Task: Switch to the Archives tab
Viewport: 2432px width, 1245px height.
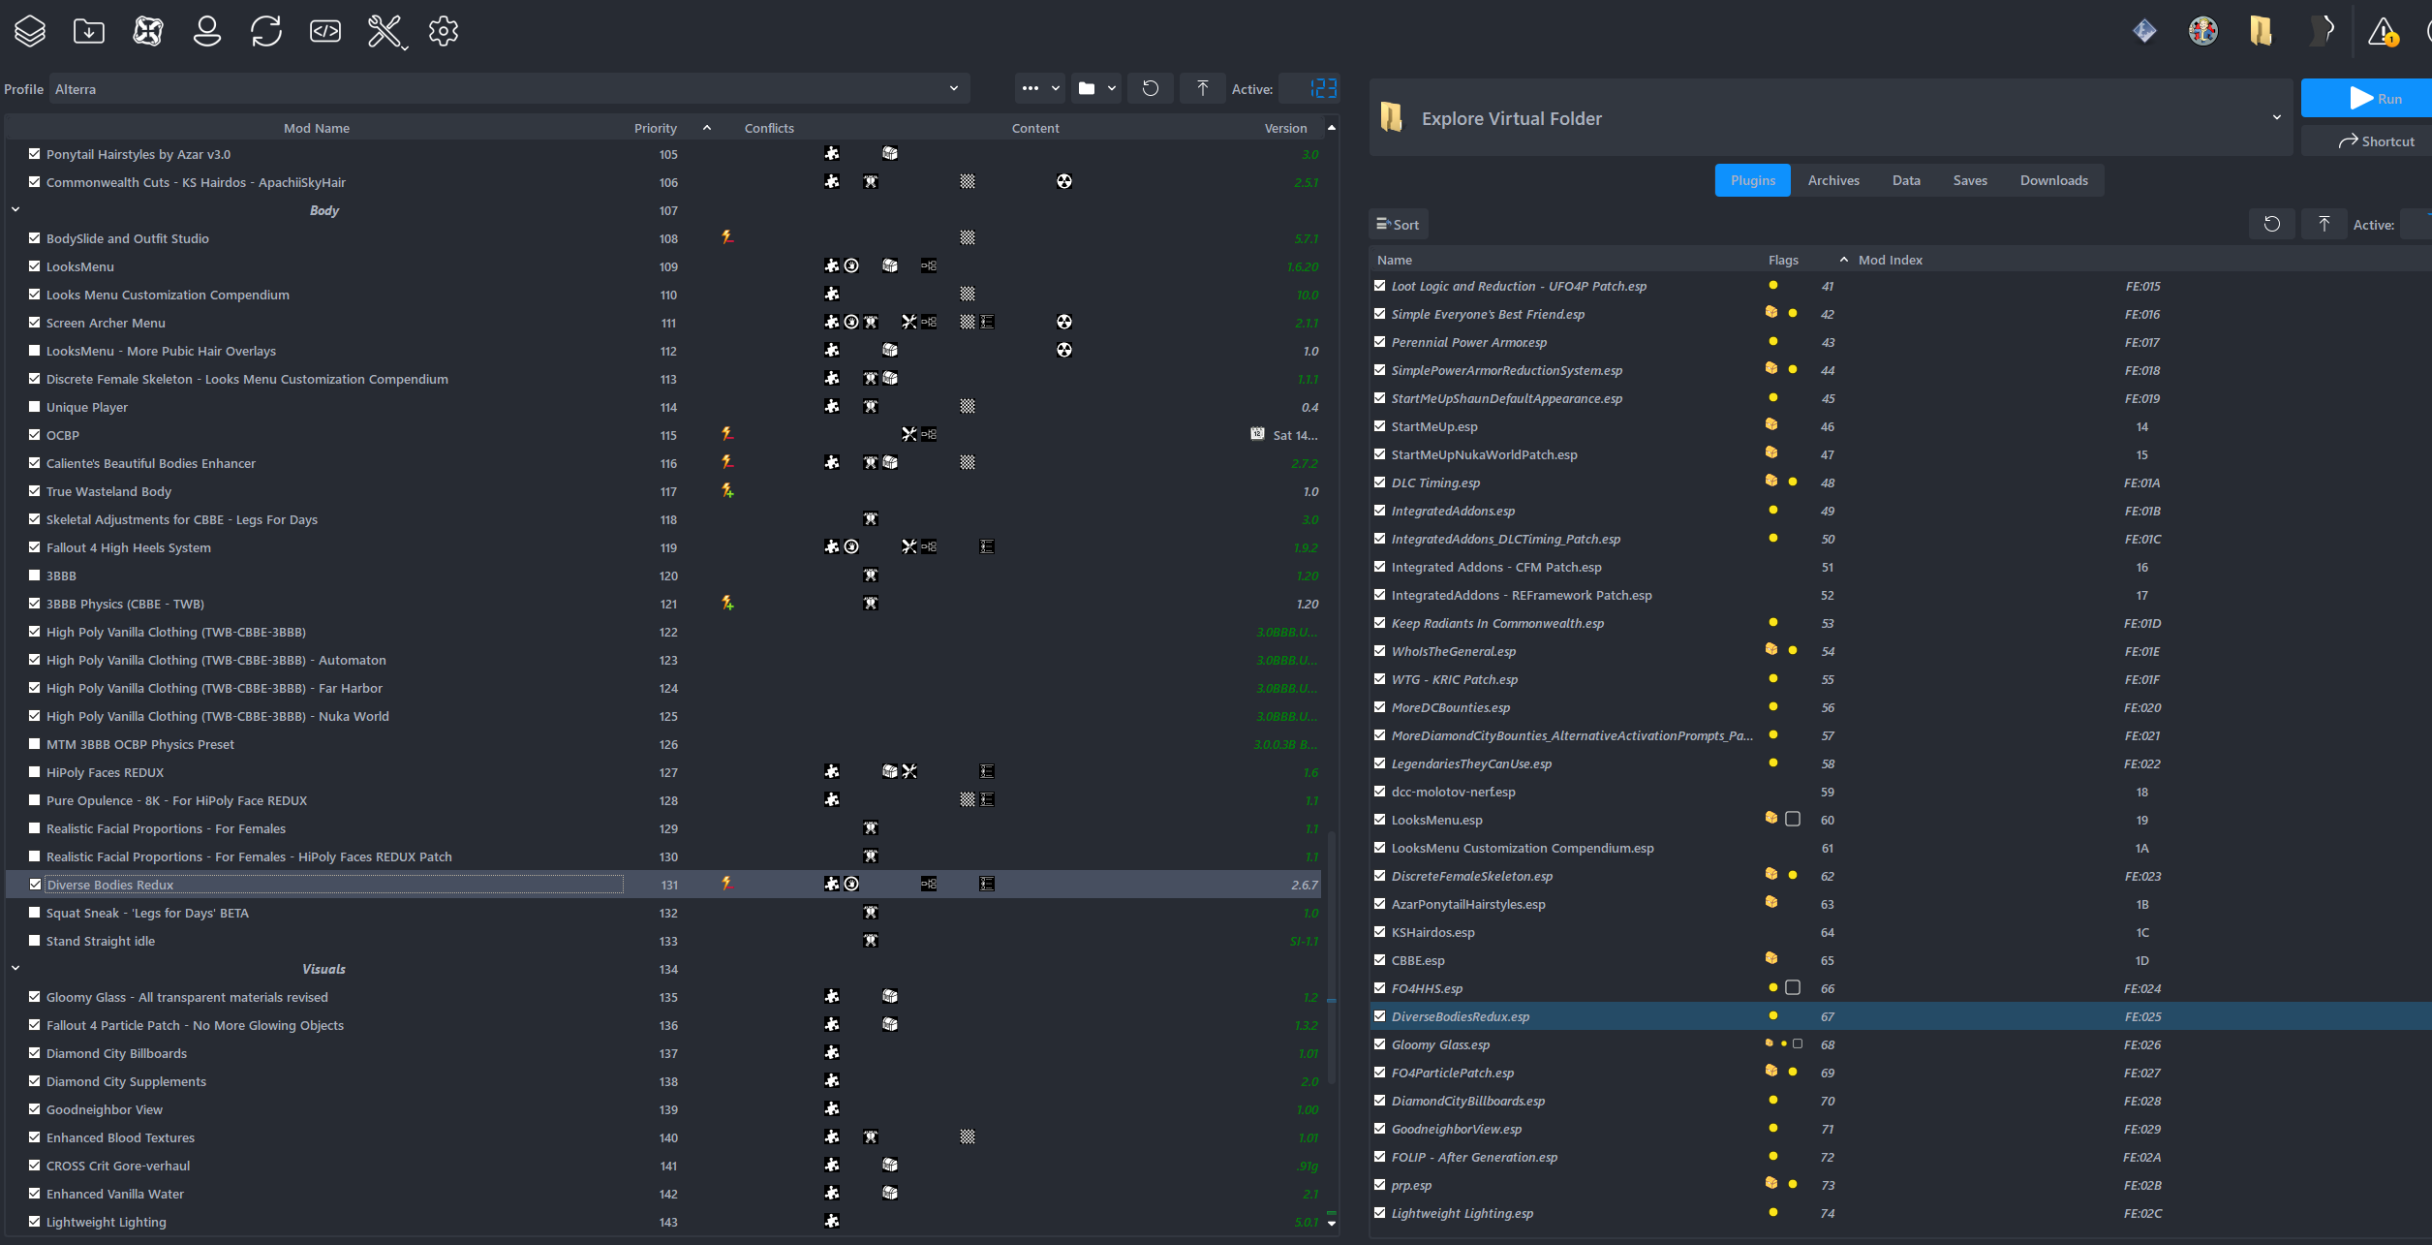Action: coord(1833,181)
